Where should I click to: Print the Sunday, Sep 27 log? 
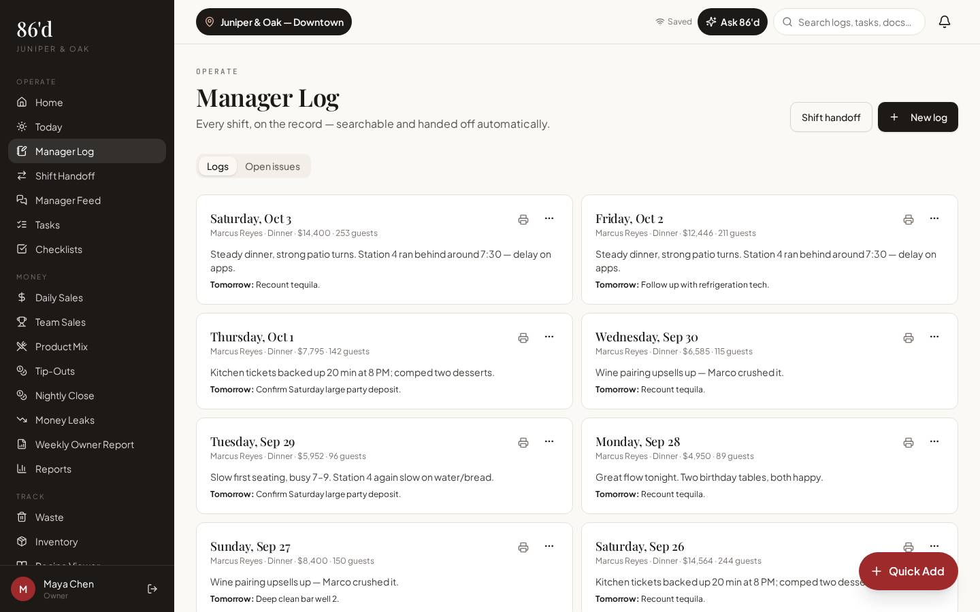[523, 547]
